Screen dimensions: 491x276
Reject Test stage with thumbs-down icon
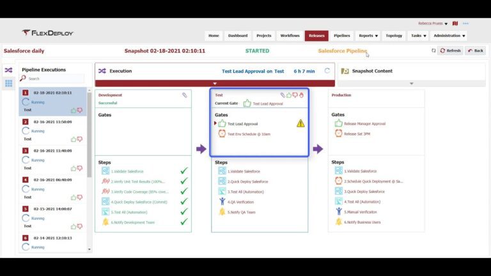tap(295, 95)
